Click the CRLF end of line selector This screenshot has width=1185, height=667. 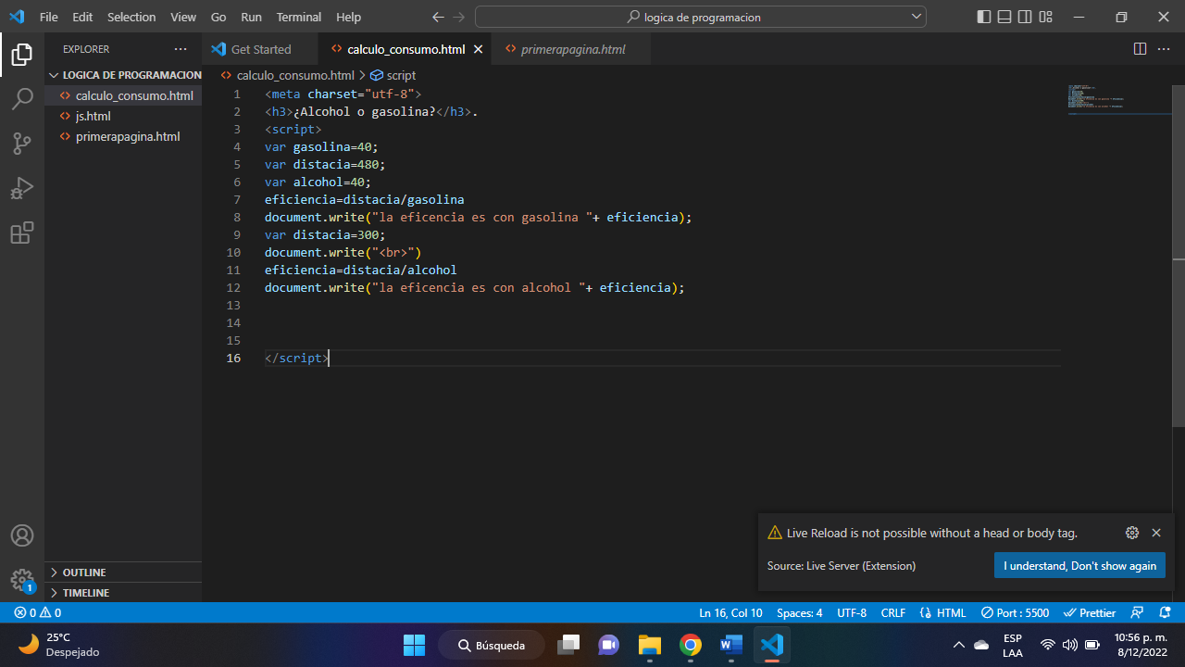point(893,612)
